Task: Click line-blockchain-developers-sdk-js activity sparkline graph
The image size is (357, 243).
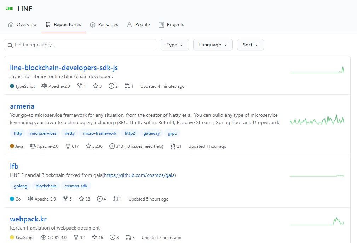Action: point(317,70)
